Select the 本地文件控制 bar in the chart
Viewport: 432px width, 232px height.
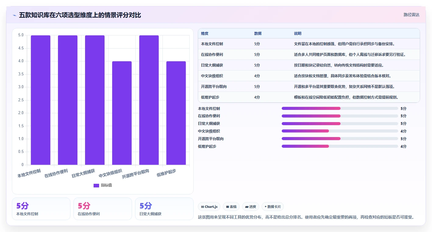click(x=41, y=100)
